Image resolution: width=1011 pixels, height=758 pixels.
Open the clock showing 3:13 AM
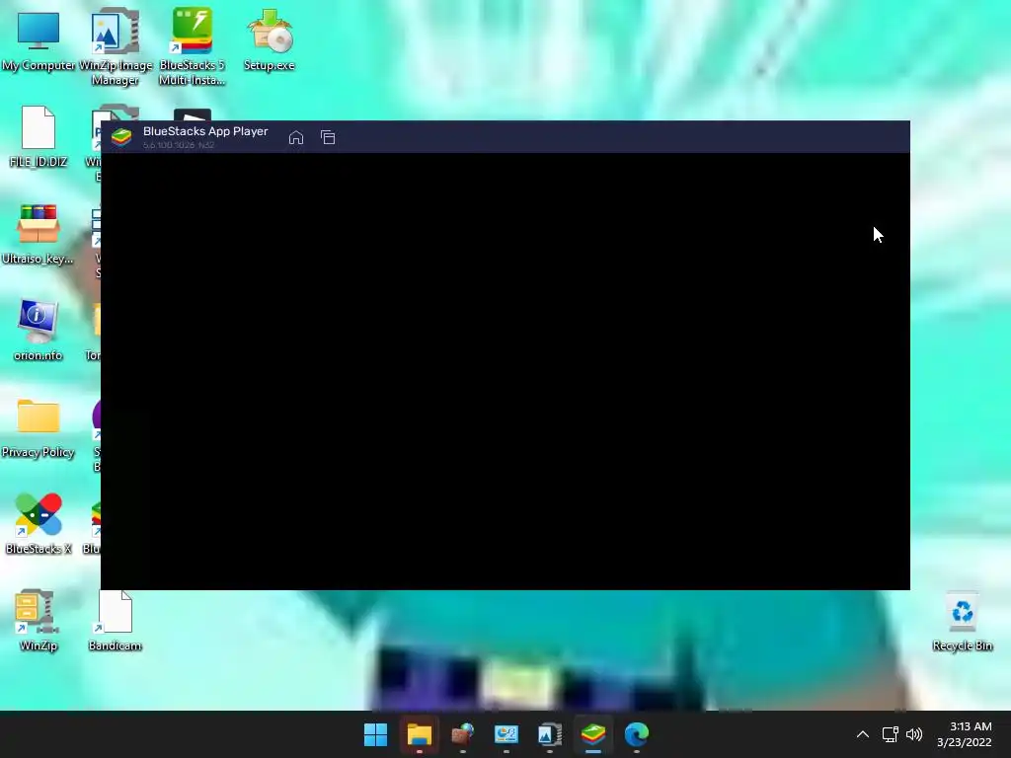(965, 734)
